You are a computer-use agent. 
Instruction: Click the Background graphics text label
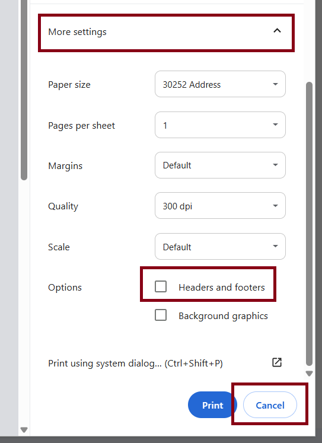223,316
